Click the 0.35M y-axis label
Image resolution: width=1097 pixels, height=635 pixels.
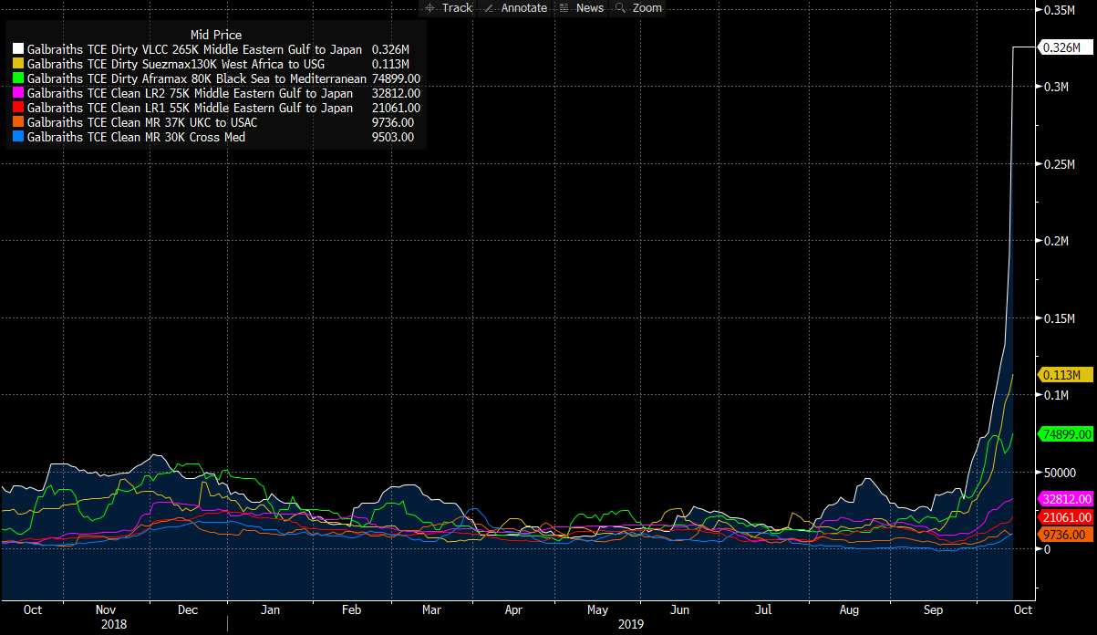(1060, 9)
